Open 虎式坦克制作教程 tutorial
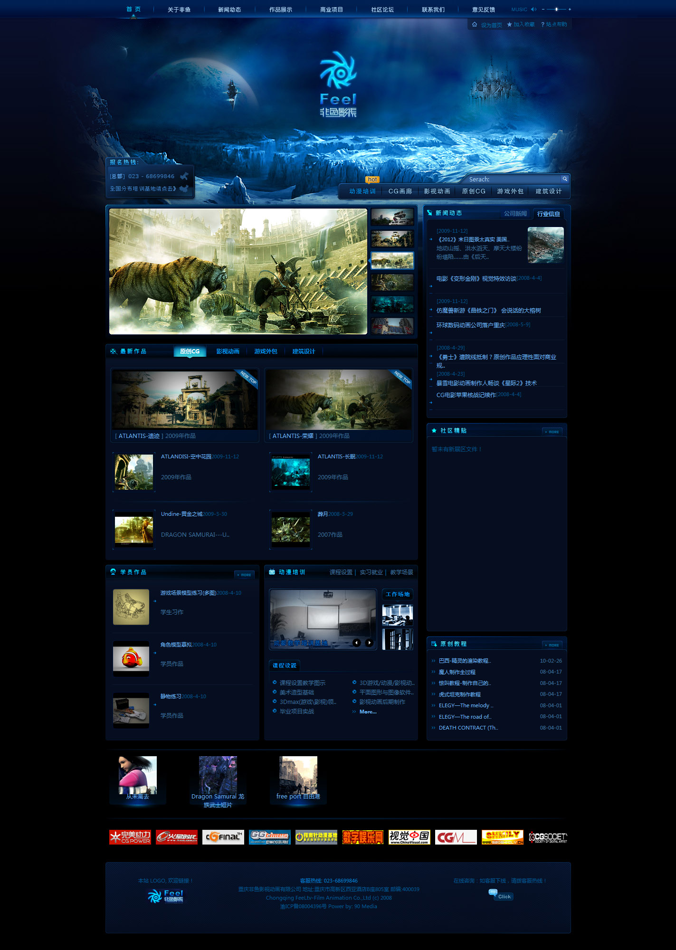676x950 pixels. coord(459,694)
